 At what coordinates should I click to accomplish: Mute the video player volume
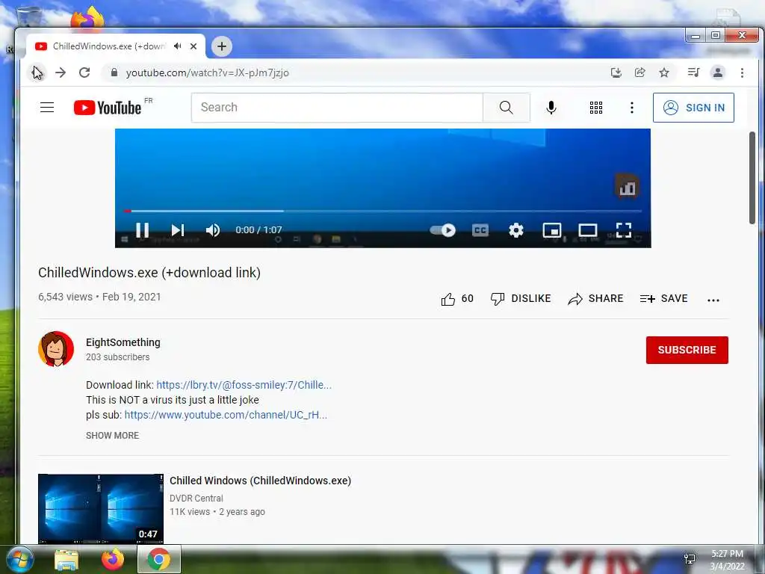click(x=213, y=230)
